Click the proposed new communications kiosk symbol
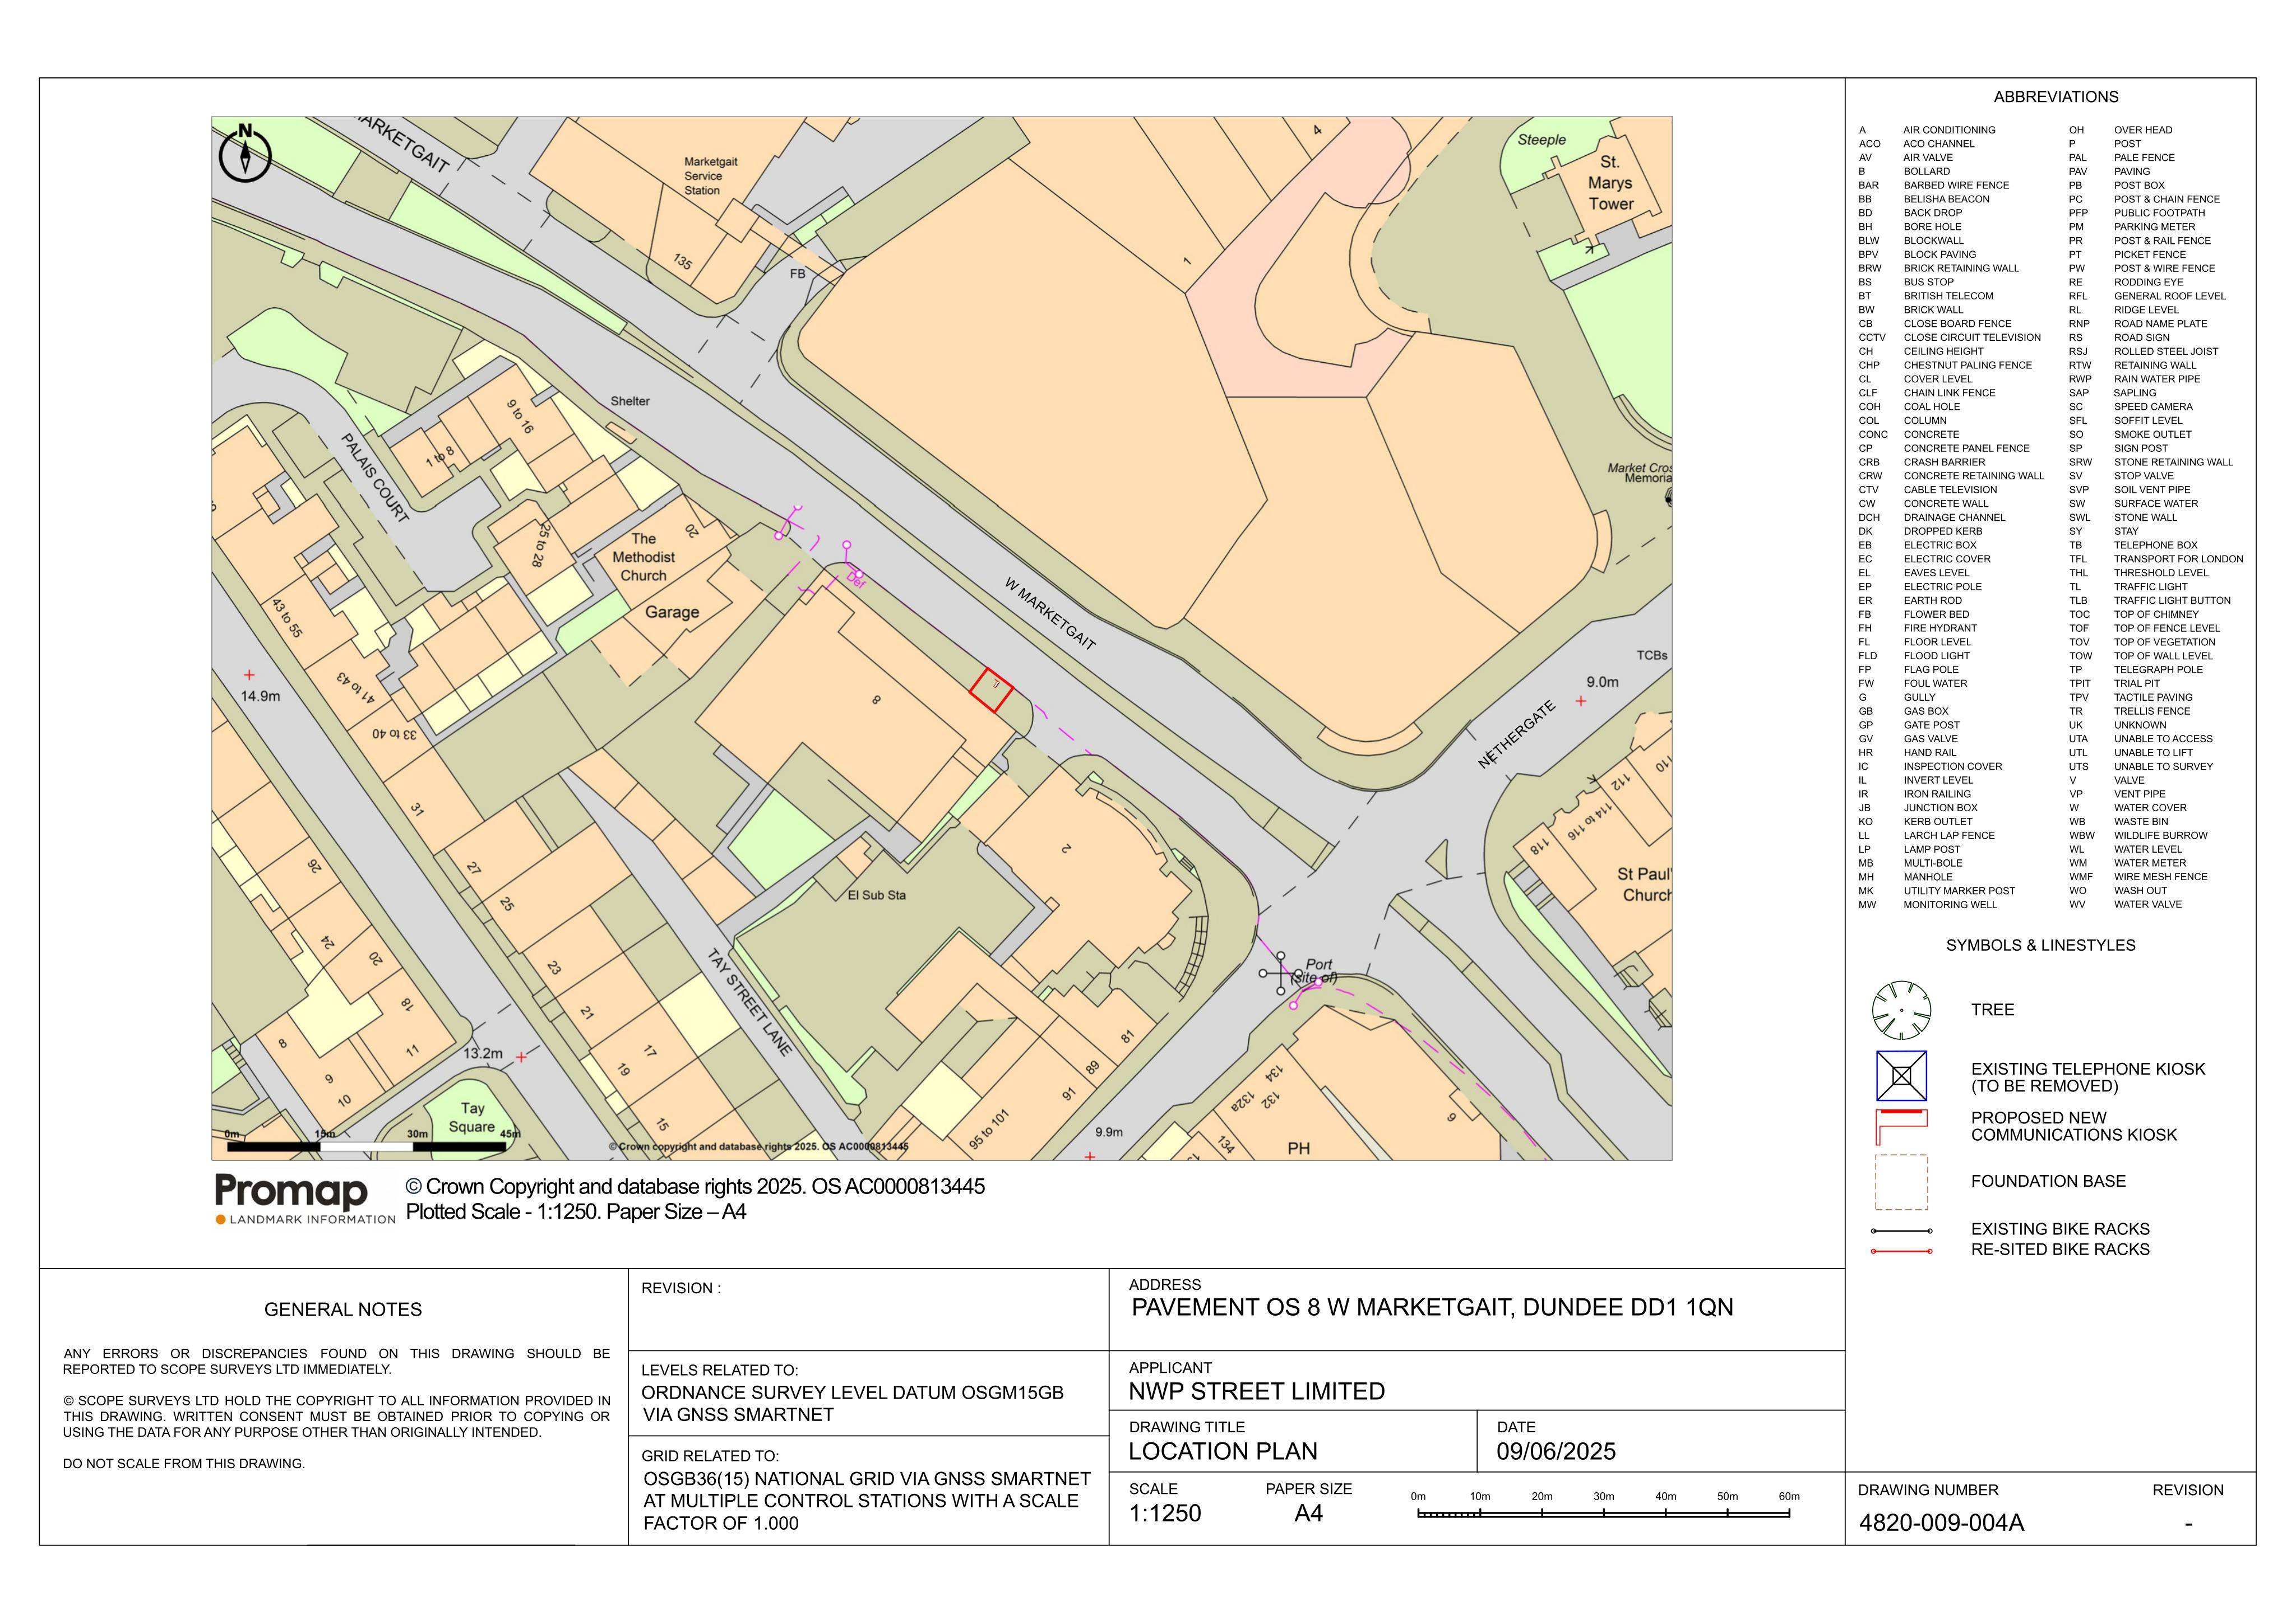Image resolution: width=2296 pixels, height=1624 pixels. pos(1901,1128)
